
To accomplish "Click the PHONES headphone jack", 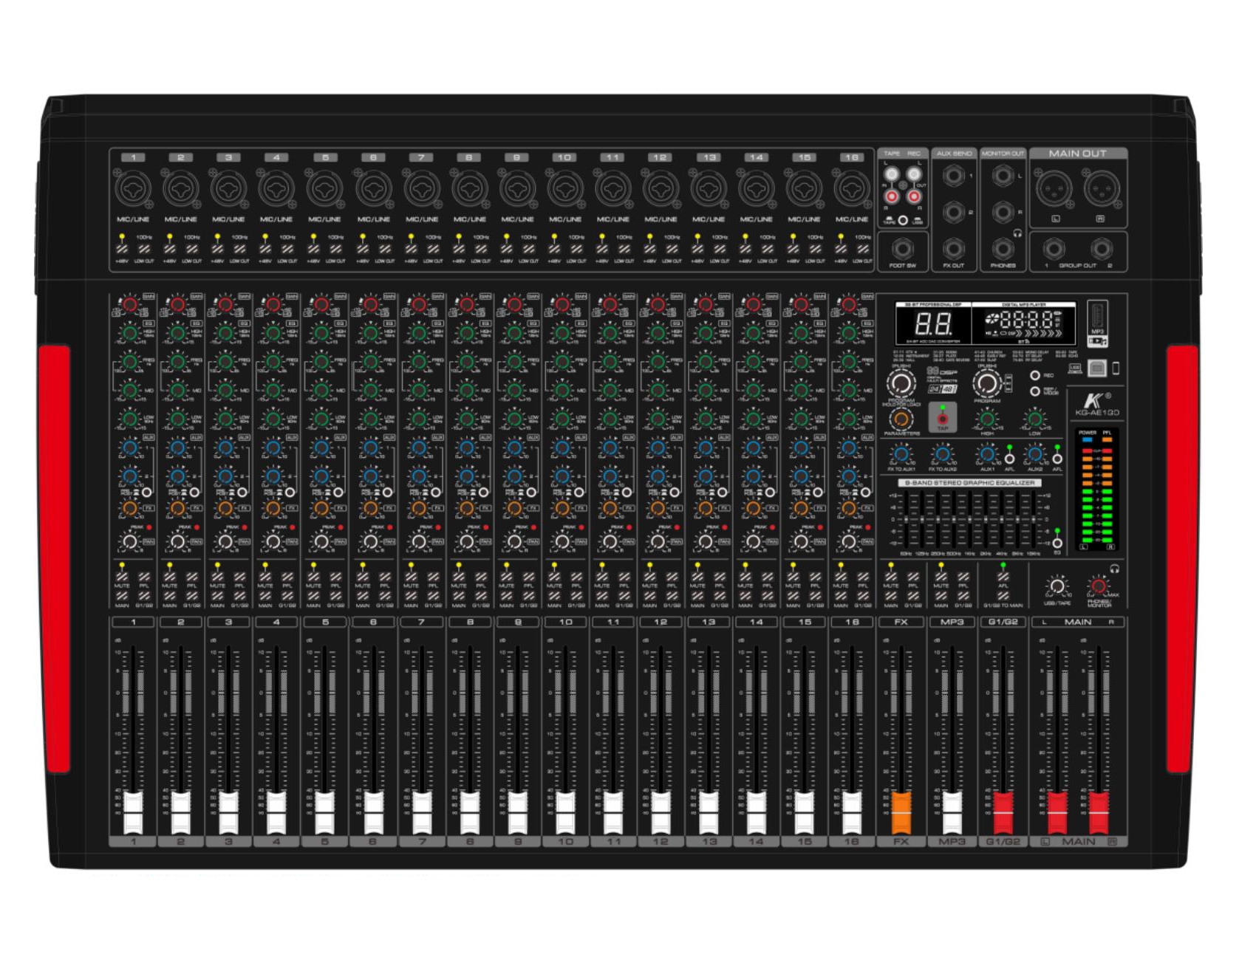I will pos(1003,249).
